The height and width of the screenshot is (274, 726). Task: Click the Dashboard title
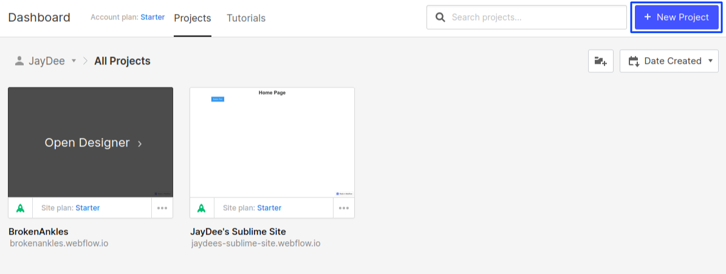pyautogui.click(x=39, y=18)
